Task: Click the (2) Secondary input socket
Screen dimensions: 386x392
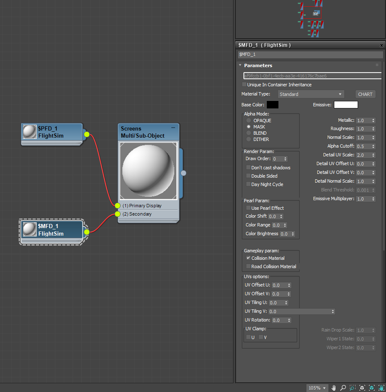Action: [x=118, y=214]
